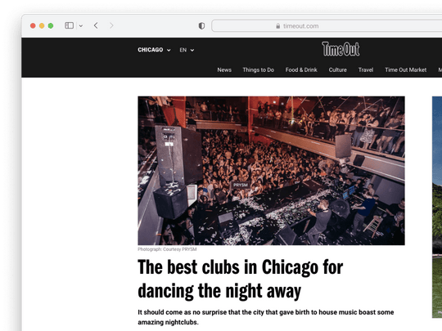Viewport: 442px width, 331px height.
Task: Open the Things to Do menu
Action: tap(258, 69)
